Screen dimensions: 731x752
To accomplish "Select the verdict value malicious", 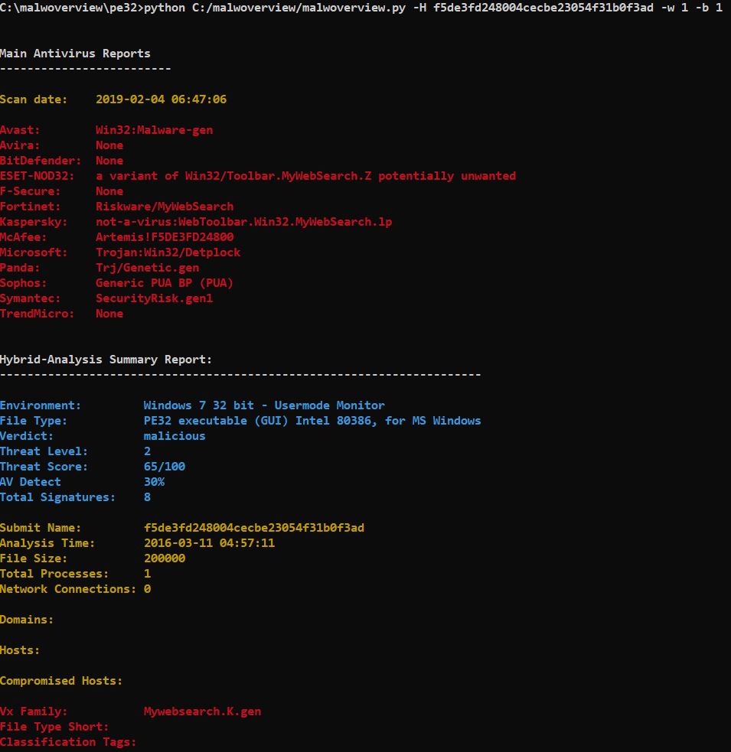I will point(175,436).
